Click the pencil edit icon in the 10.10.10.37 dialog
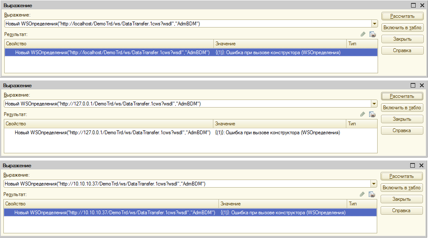The image size is (428, 238). pyautogui.click(x=362, y=194)
